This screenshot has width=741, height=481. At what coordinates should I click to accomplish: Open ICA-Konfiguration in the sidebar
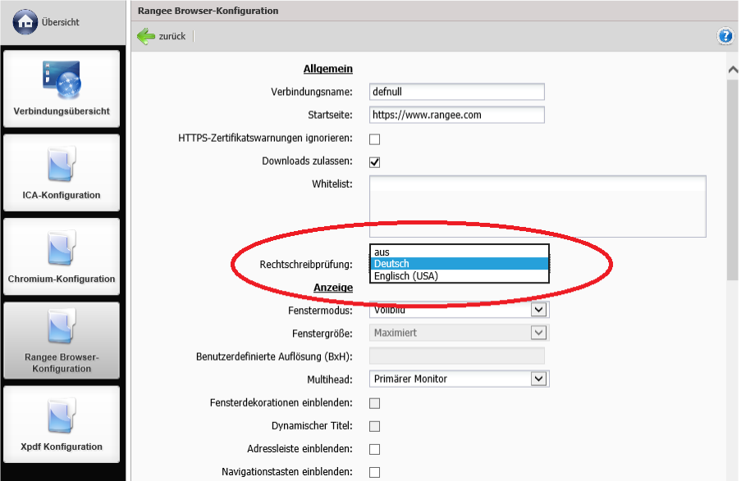pos(62,173)
